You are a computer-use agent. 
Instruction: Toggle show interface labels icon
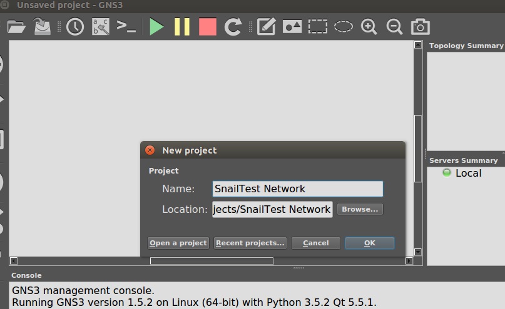101,26
